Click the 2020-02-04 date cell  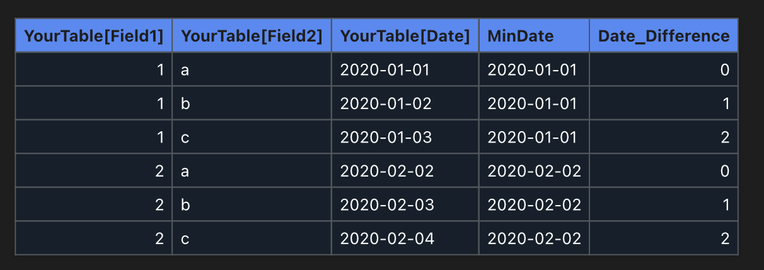[x=386, y=238]
